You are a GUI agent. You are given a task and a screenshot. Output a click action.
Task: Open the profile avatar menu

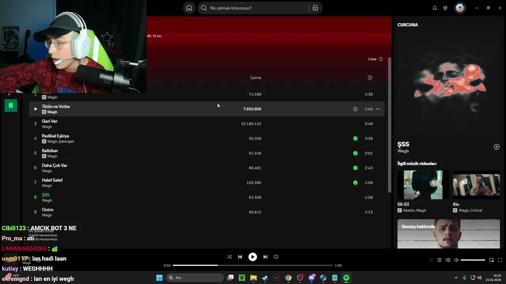pyautogui.click(x=460, y=8)
